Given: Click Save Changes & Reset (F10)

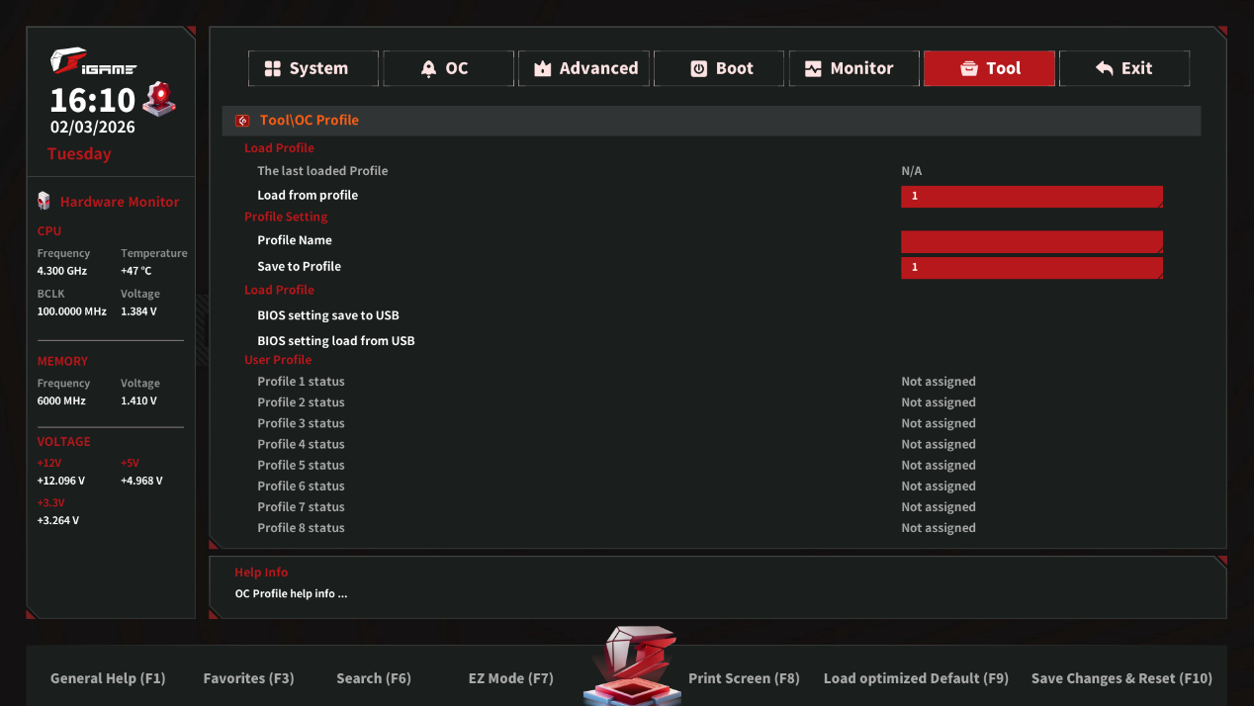Looking at the screenshot, I should tap(1120, 678).
